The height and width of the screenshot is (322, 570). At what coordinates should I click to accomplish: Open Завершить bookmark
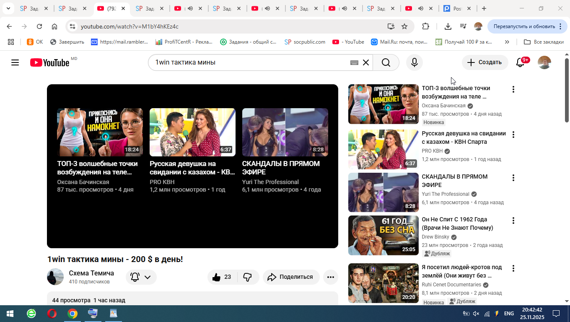pos(67,42)
